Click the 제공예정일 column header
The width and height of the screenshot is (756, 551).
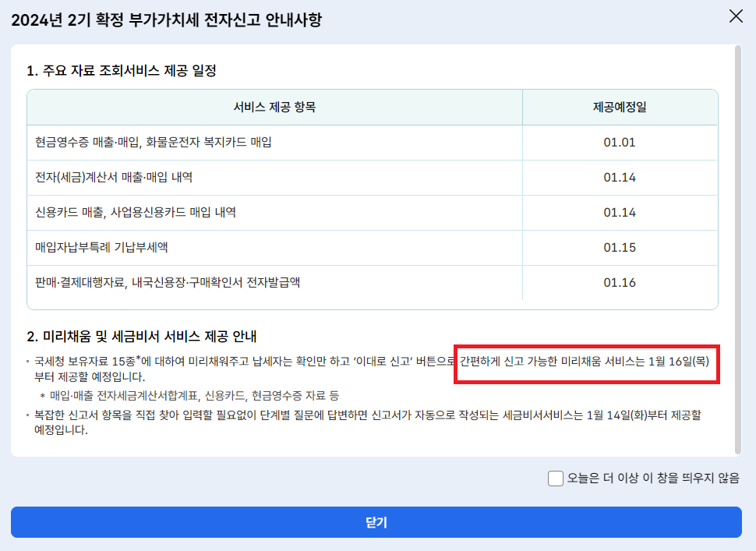[x=620, y=107]
